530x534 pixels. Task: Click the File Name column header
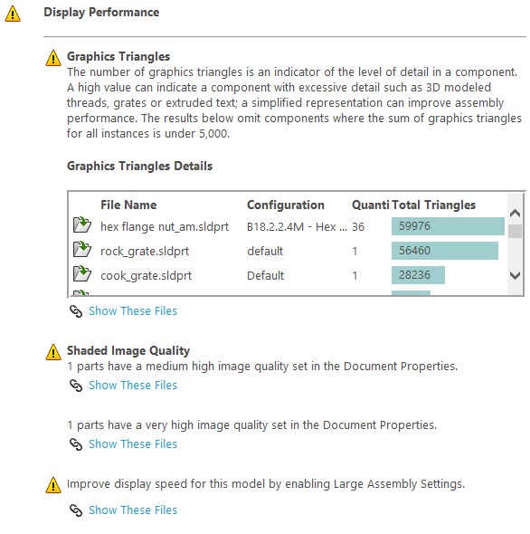[x=128, y=205]
